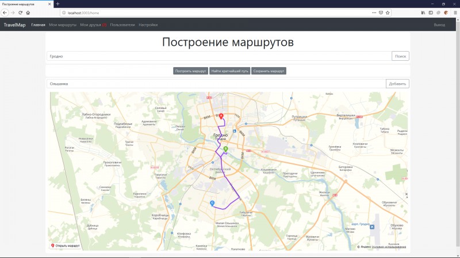Click the Построить маршрут button
460x258 pixels.
pos(190,71)
